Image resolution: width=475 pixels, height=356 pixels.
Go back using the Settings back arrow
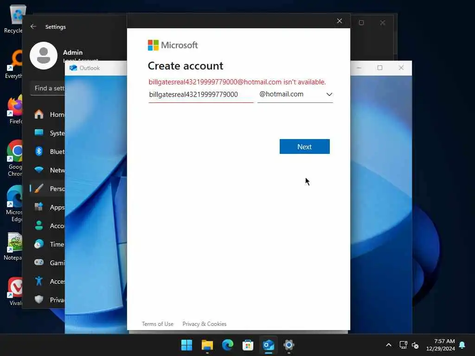pyautogui.click(x=33, y=26)
